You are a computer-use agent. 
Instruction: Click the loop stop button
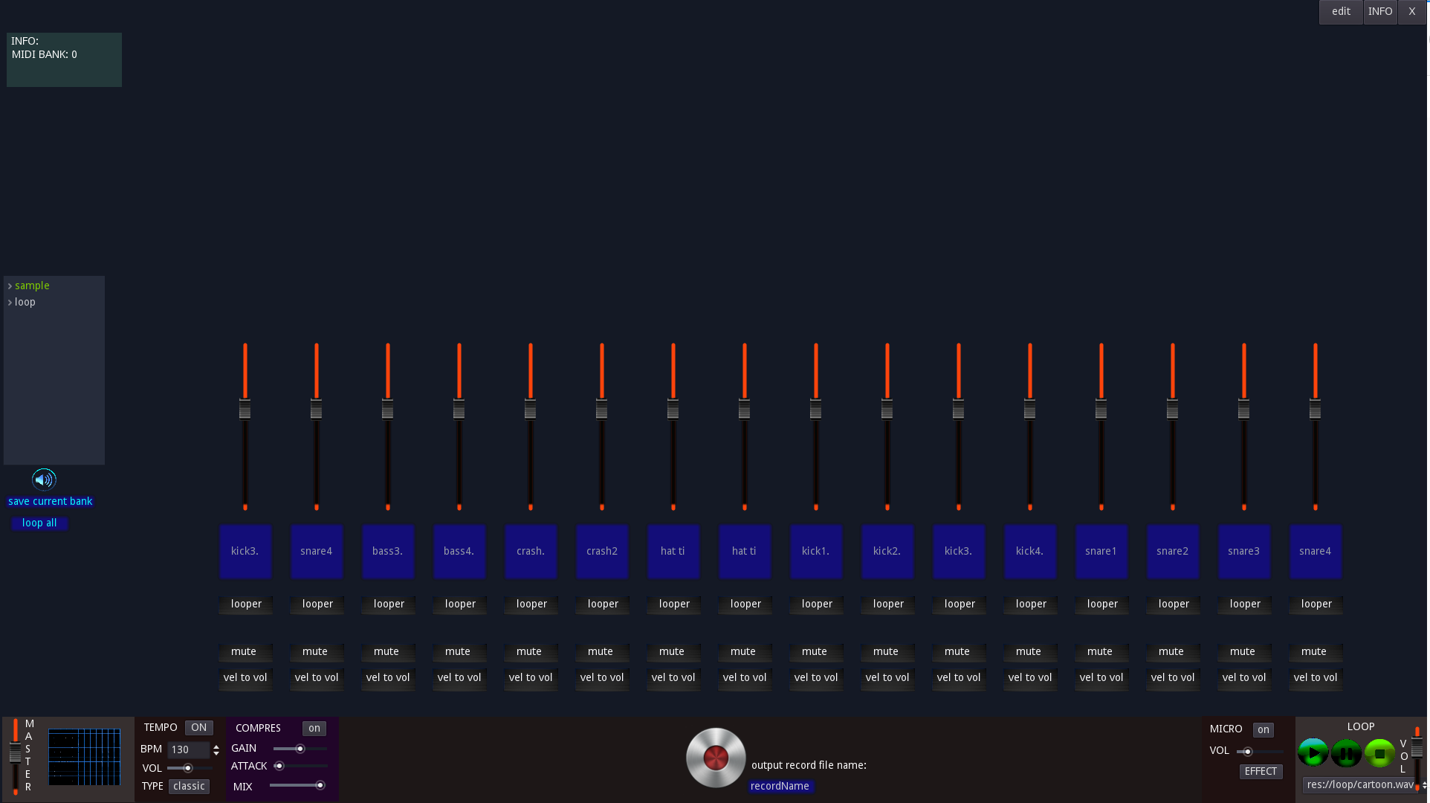(x=1379, y=753)
